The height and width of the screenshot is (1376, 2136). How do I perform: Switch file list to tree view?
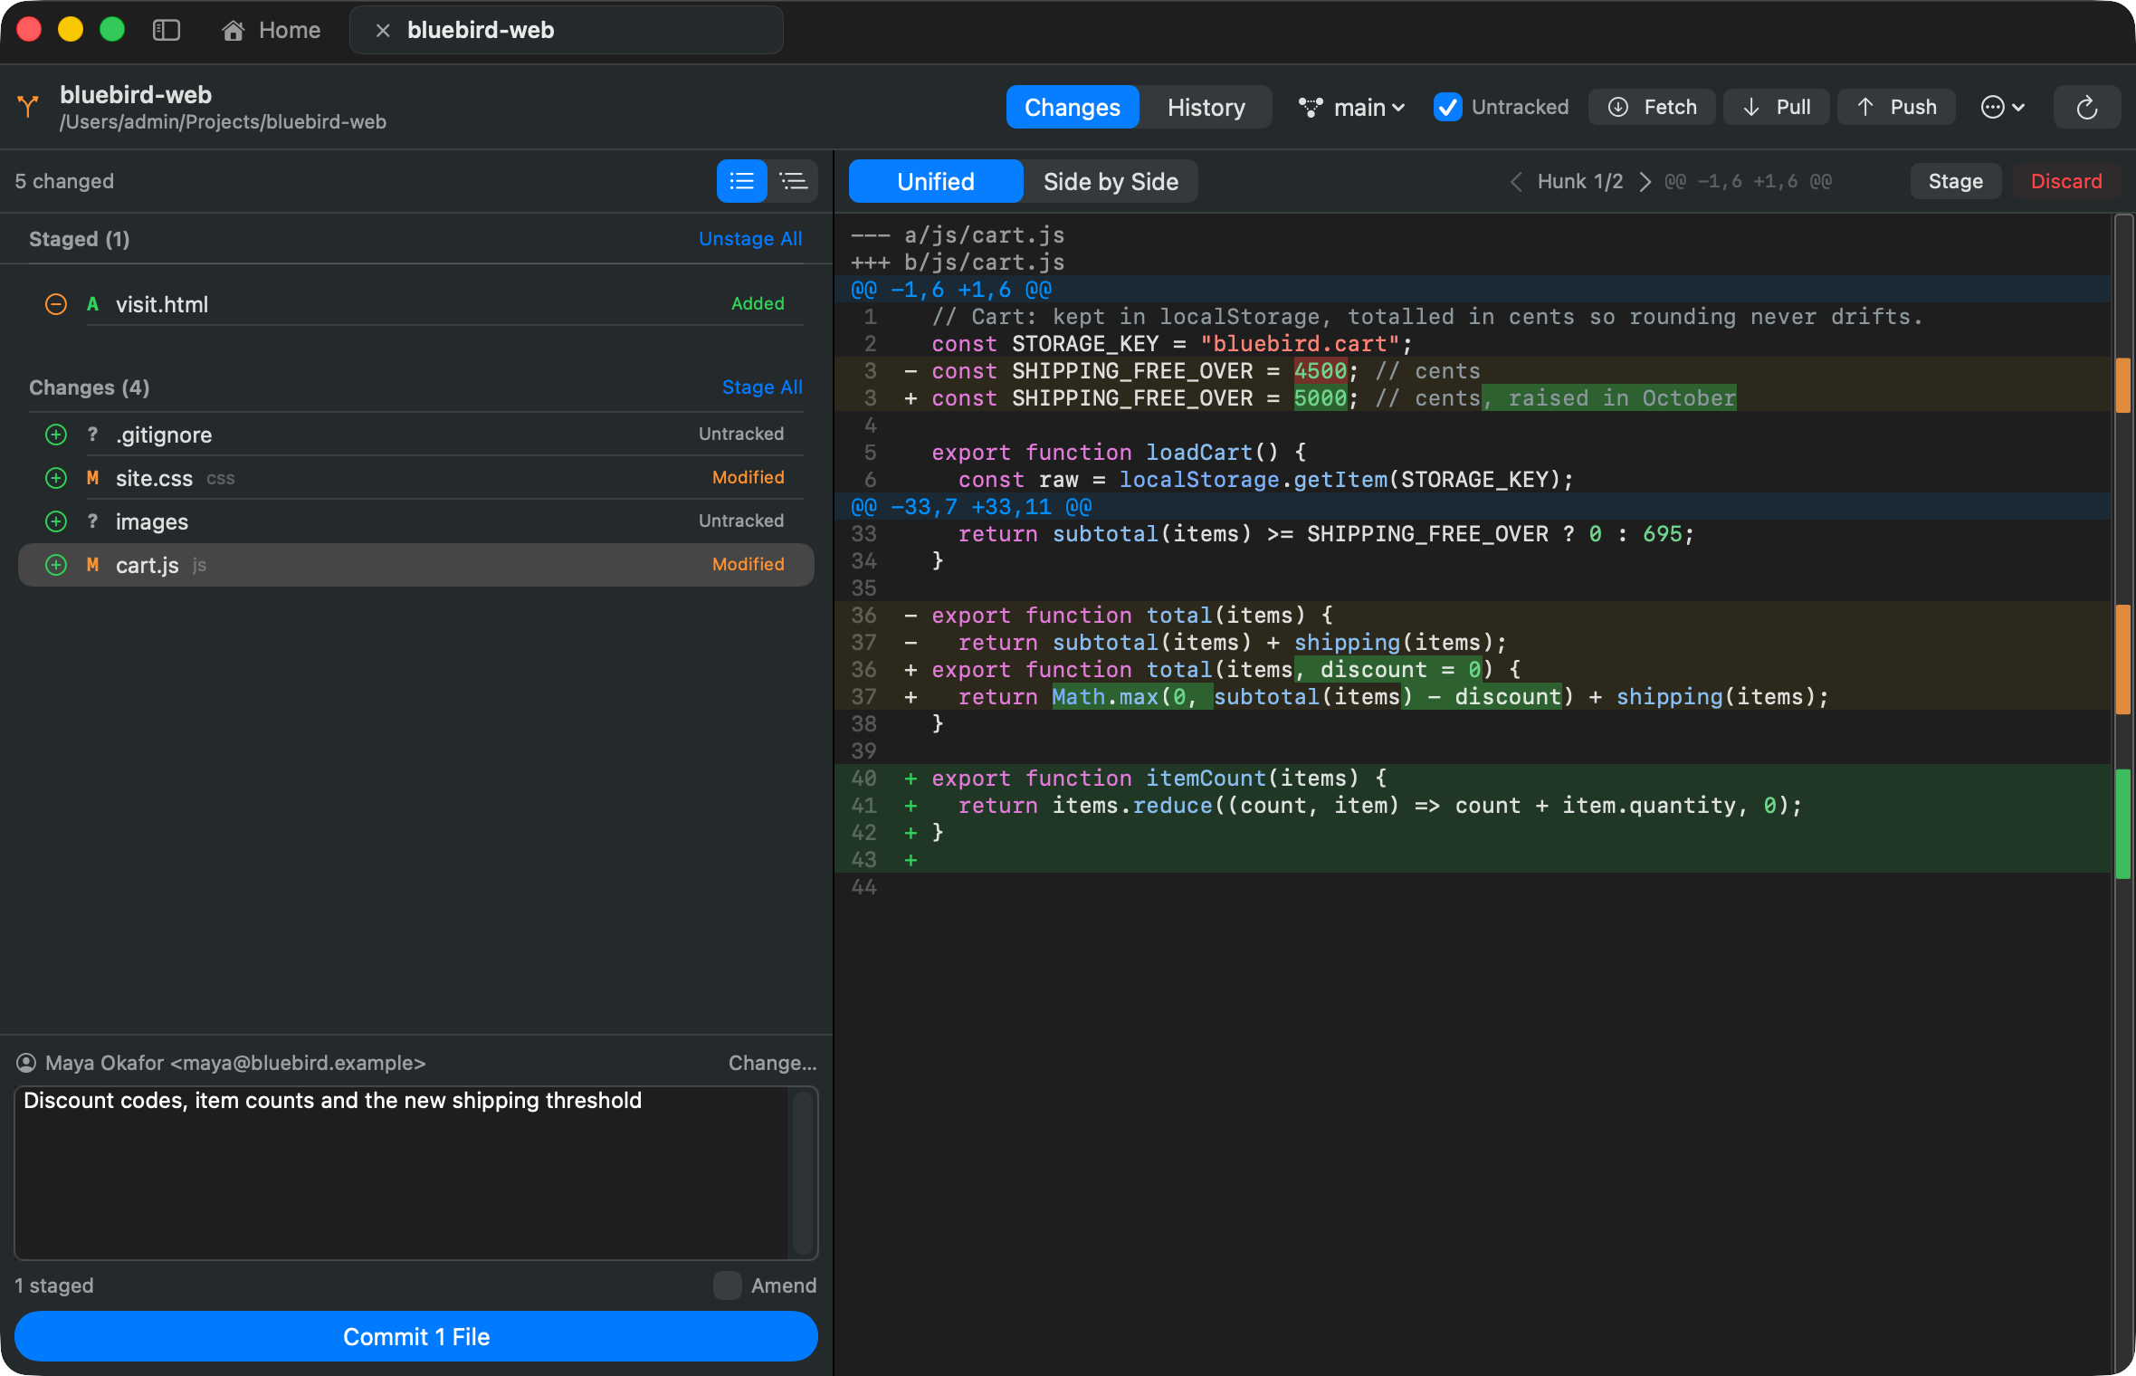tap(793, 181)
